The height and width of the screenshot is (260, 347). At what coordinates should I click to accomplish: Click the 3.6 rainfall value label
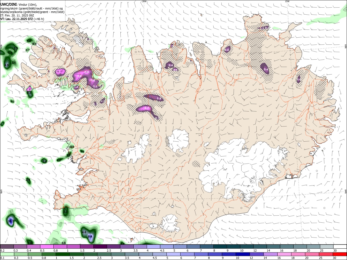pyautogui.click(x=45, y=161)
